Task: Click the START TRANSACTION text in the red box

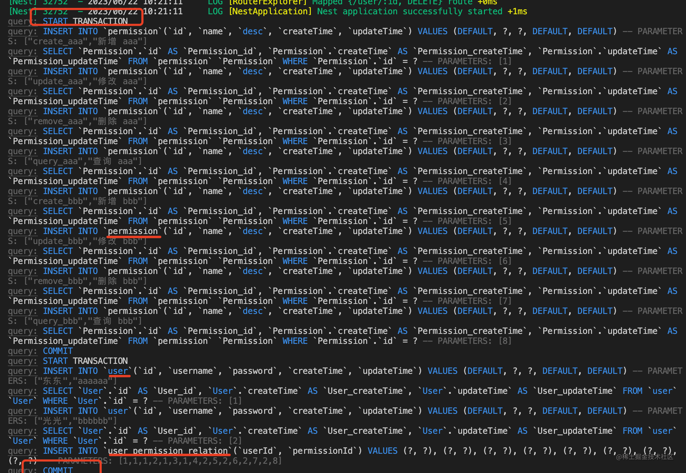Action: pos(85,21)
